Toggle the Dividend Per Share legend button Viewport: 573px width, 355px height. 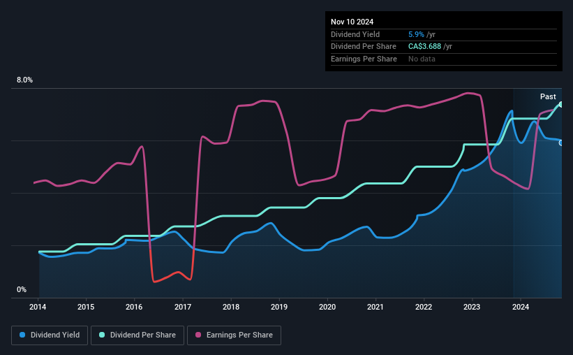pos(137,335)
